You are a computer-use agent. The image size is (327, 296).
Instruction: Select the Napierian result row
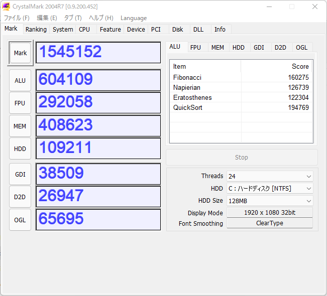point(241,87)
